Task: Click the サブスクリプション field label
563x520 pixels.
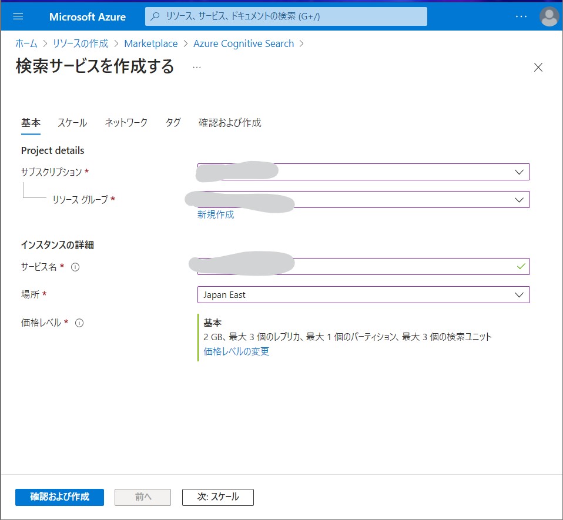Action: point(52,172)
